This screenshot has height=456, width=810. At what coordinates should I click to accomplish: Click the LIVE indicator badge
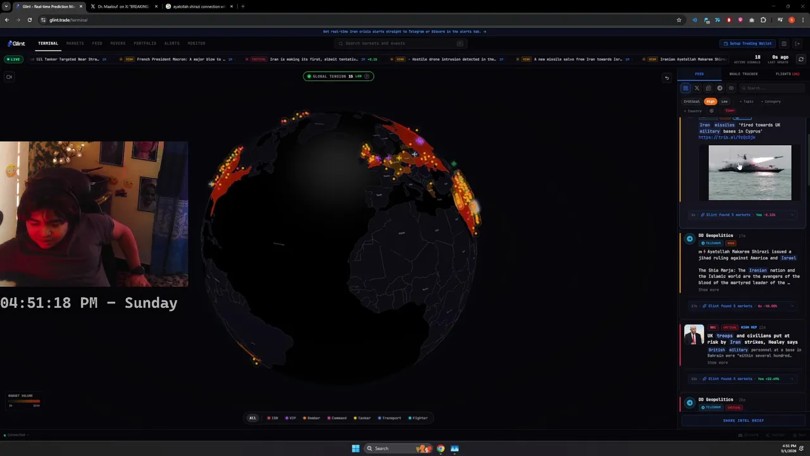point(13,59)
